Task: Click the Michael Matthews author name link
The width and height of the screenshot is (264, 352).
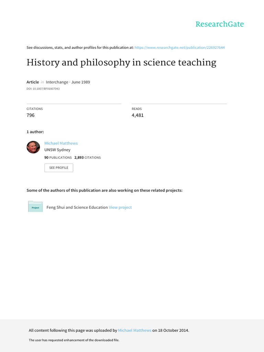Action: (61, 143)
